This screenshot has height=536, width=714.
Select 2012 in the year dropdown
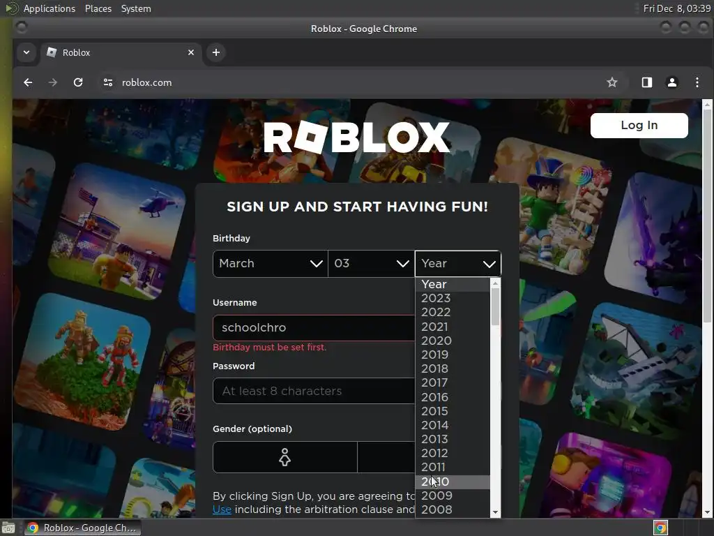[x=453, y=454]
